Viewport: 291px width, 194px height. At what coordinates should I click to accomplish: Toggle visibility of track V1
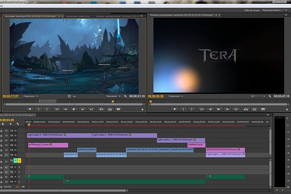point(15,155)
